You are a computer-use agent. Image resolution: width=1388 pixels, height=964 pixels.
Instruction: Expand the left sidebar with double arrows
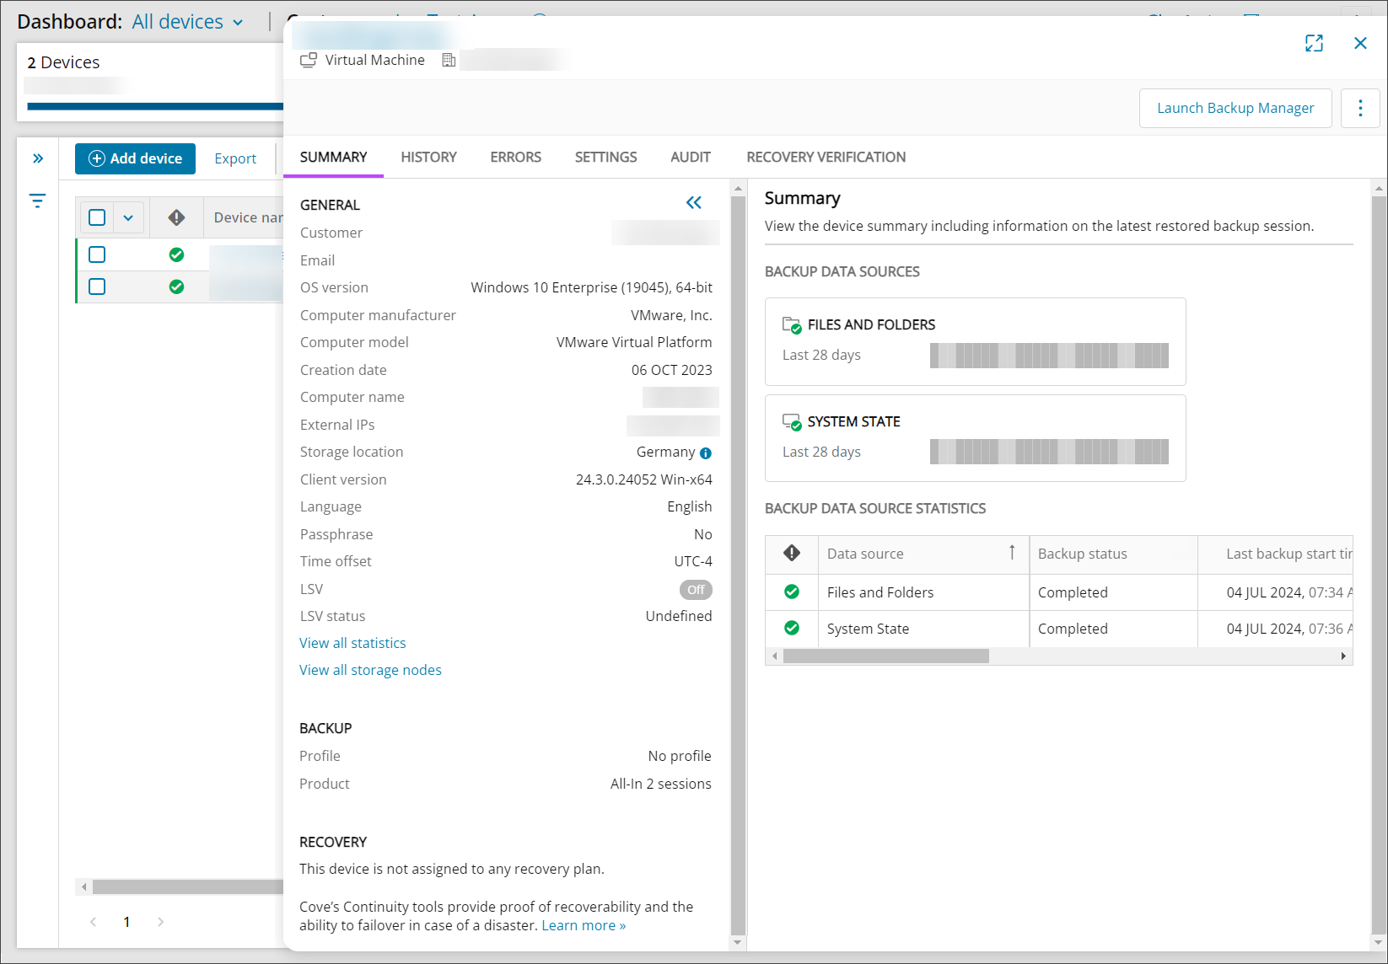tap(38, 158)
